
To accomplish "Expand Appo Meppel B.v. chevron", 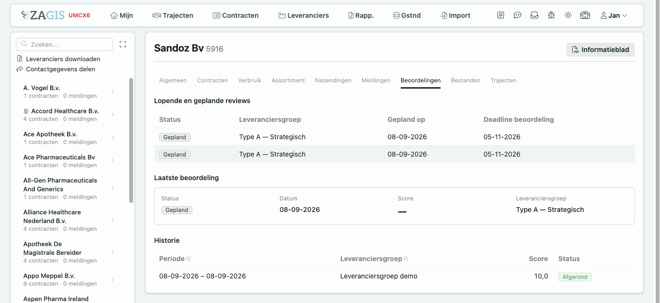I will click(x=113, y=279).
